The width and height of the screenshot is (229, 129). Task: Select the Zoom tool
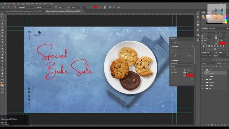pos(3,76)
